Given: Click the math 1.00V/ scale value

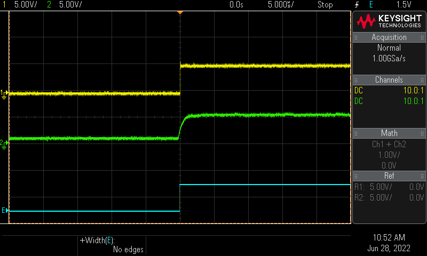Looking at the screenshot, I should pyautogui.click(x=389, y=155).
